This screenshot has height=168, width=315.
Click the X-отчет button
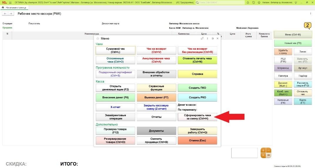(x=115, y=107)
